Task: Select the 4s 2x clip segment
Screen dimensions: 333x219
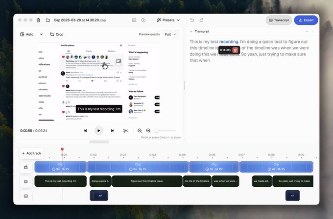Action: (276, 167)
